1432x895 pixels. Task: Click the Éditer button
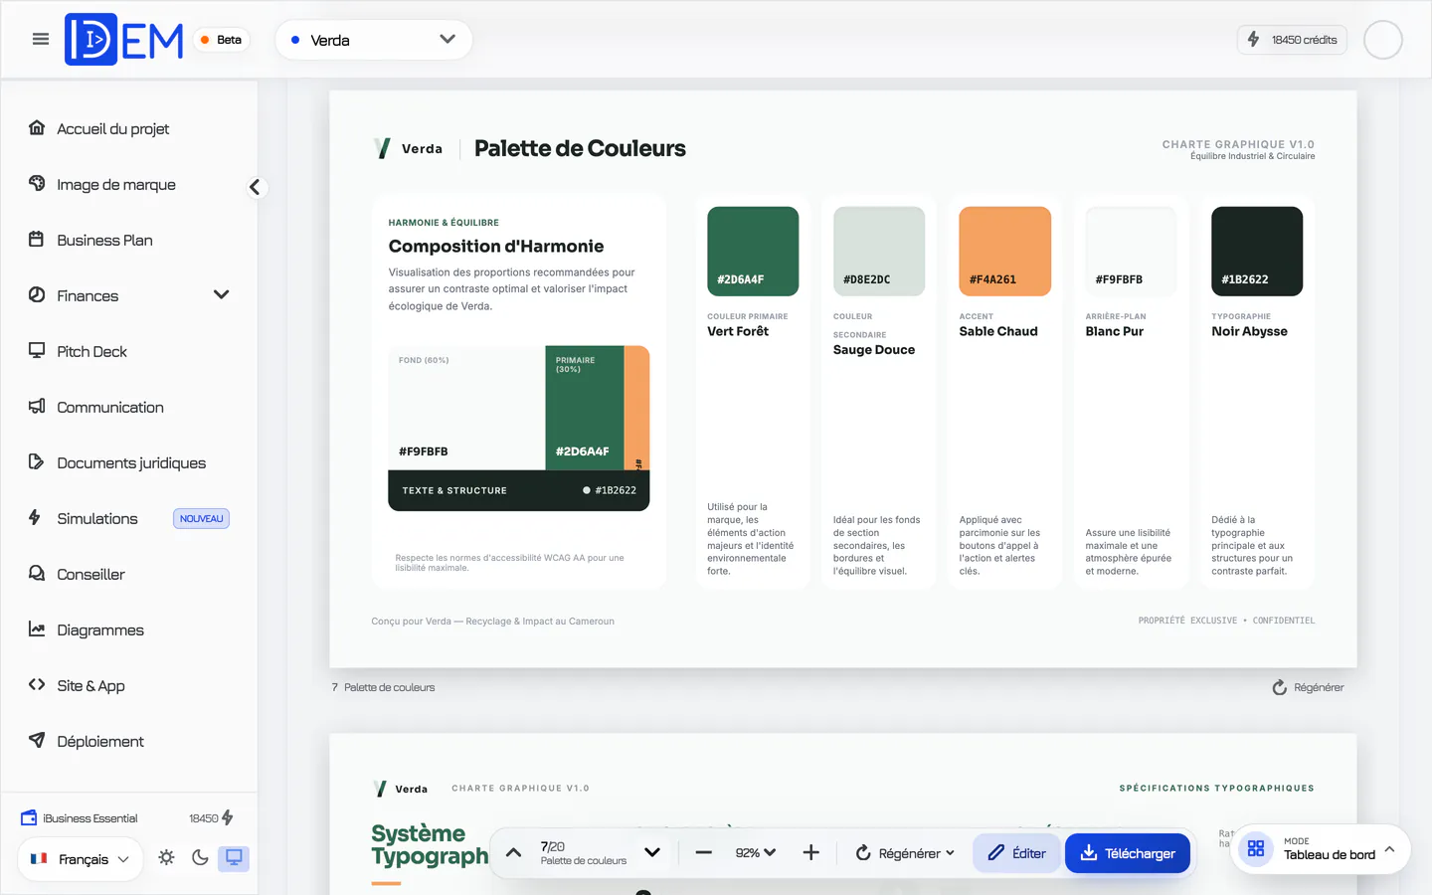click(x=1016, y=853)
